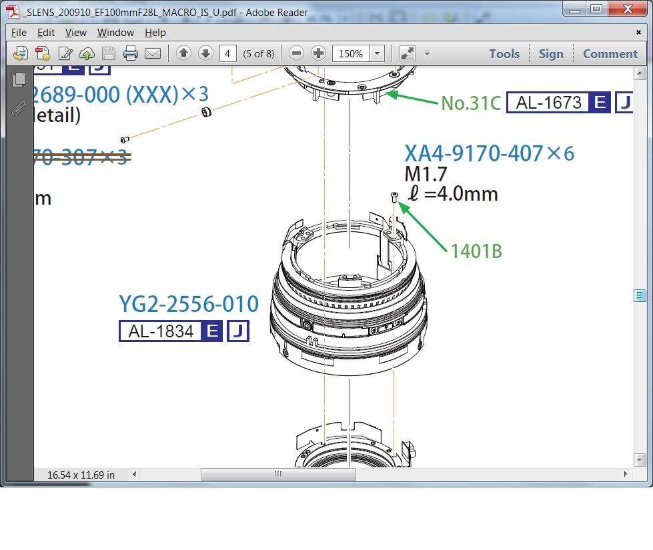Open the Sign pane
653x550 pixels.
pyautogui.click(x=551, y=54)
